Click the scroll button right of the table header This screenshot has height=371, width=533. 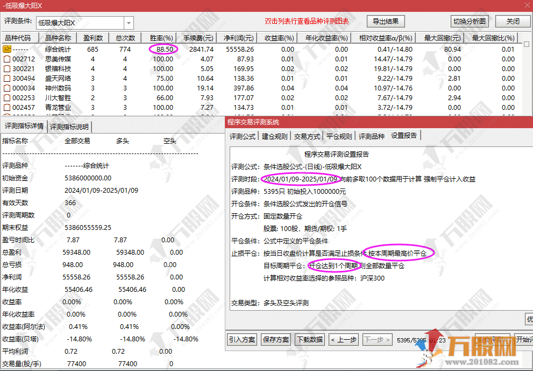(x=527, y=44)
